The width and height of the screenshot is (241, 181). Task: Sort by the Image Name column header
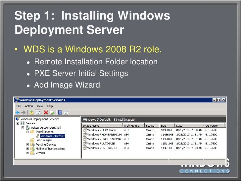[102, 126]
